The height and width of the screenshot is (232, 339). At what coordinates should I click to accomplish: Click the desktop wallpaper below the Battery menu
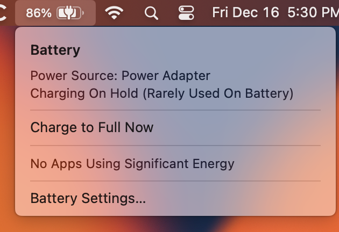point(173,224)
